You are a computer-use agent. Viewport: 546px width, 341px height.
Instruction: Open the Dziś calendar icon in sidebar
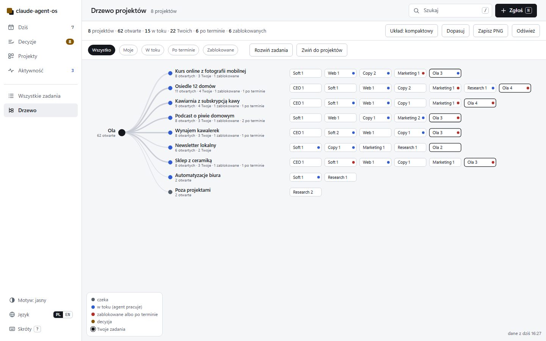11,27
